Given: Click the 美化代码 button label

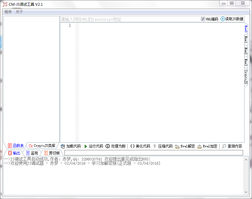Looking at the screenshot, I should [143, 146].
